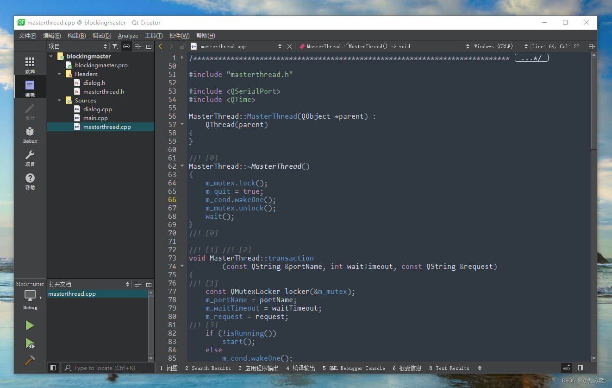Toggle the right sidebar via bottom-right icon

tap(581, 368)
